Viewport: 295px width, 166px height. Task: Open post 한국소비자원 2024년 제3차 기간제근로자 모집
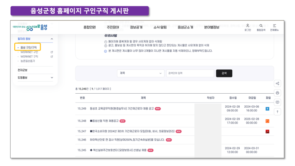coord(132,131)
